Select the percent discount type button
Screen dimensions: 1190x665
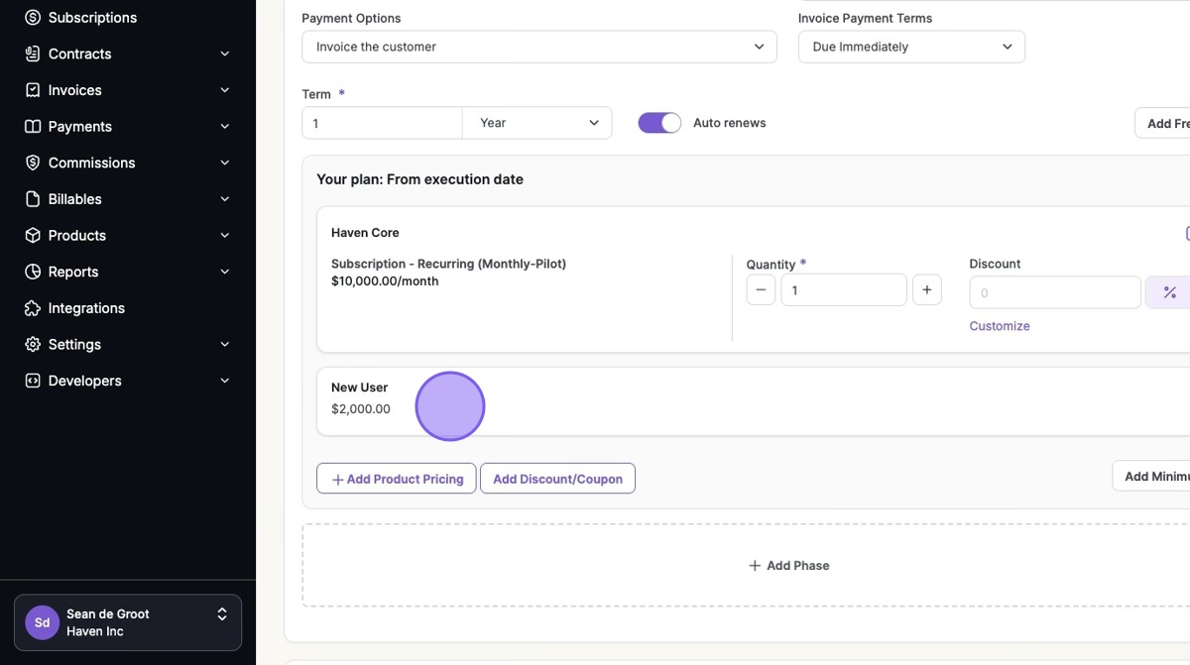[x=1169, y=292]
